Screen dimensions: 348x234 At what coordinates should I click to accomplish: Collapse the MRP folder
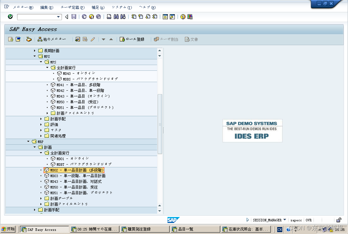[x=28, y=141]
